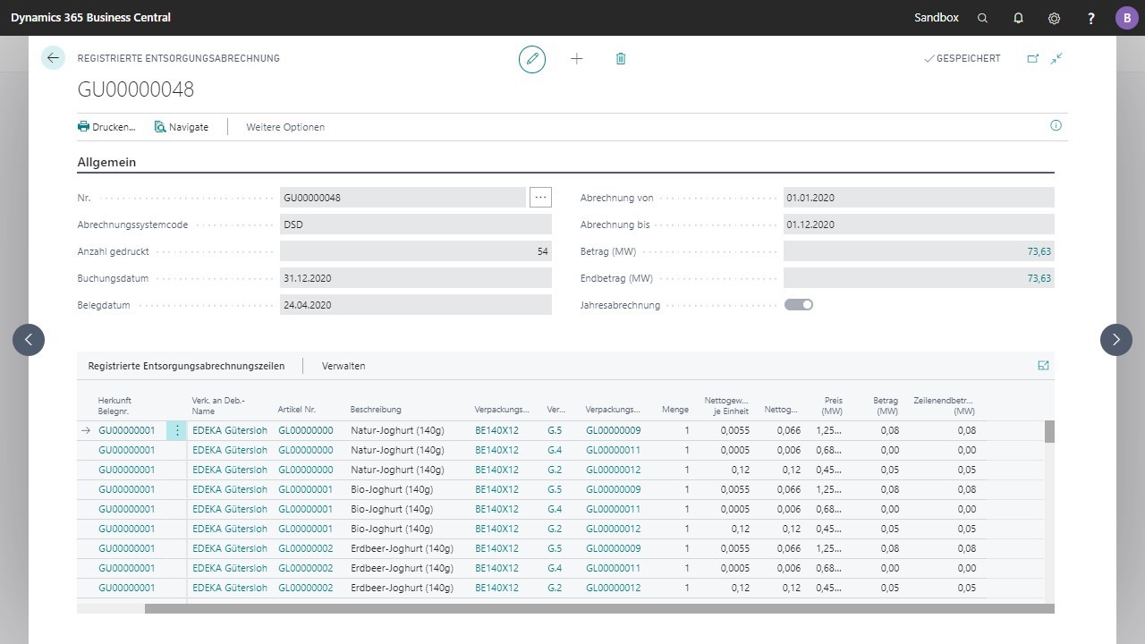Viewport: 1145px width, 644px height.
Task: Click the Navigate button
Action: point(182,127)
